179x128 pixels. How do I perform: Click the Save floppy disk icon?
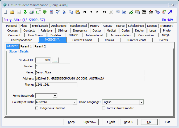tap(19, 12)
